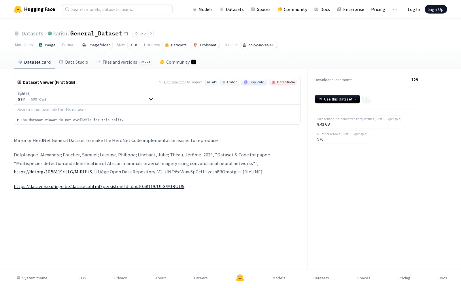Open the Careers footer link
461x288 pixels.
pos(201,278)
